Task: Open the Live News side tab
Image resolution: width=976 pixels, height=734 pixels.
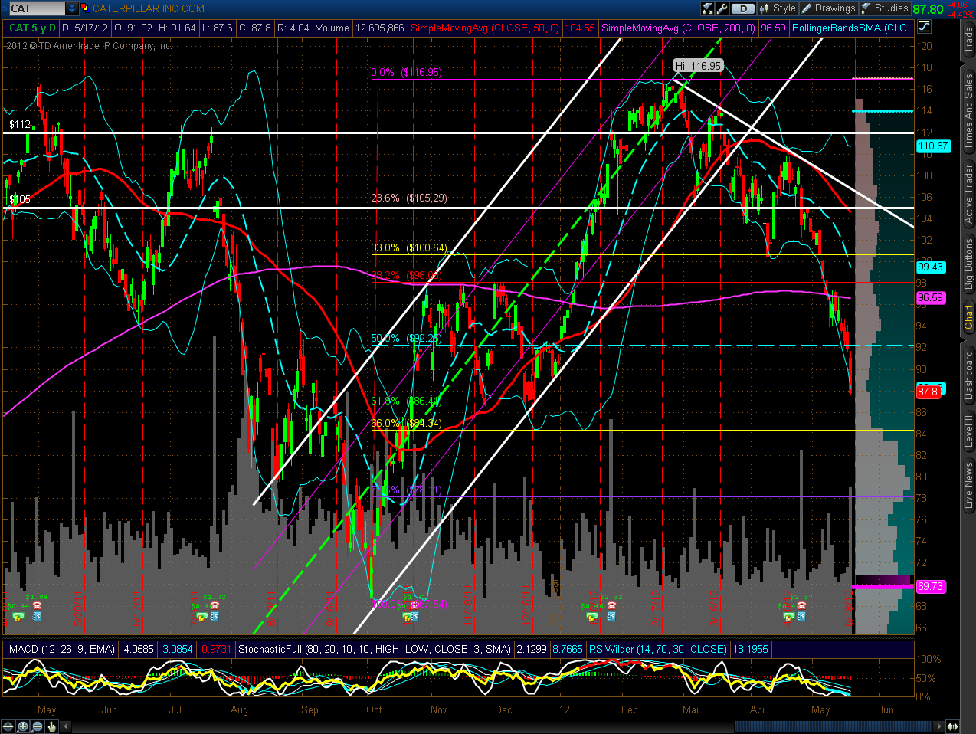Action: (x=968, y=484)
